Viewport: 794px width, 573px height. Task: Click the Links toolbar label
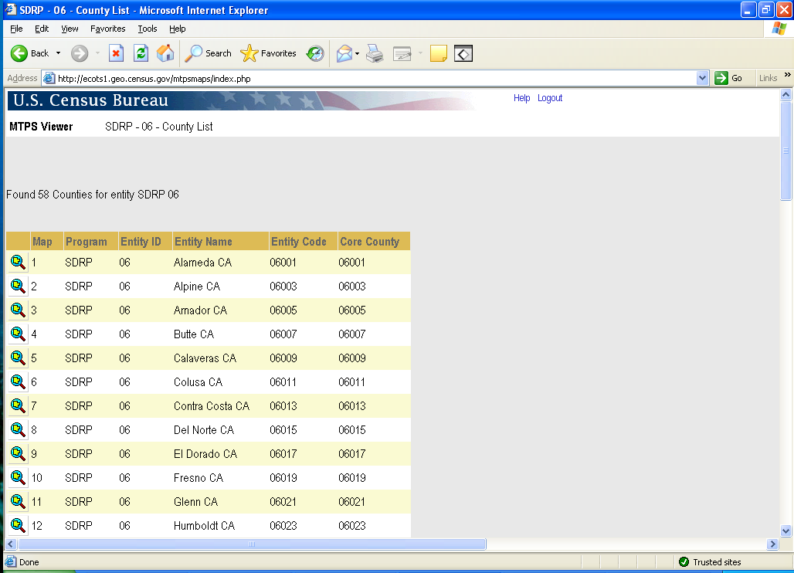point(768,78)
